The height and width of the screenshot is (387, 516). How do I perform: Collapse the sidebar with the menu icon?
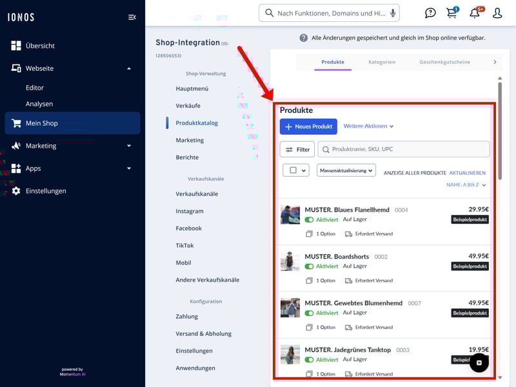(132, 17)
